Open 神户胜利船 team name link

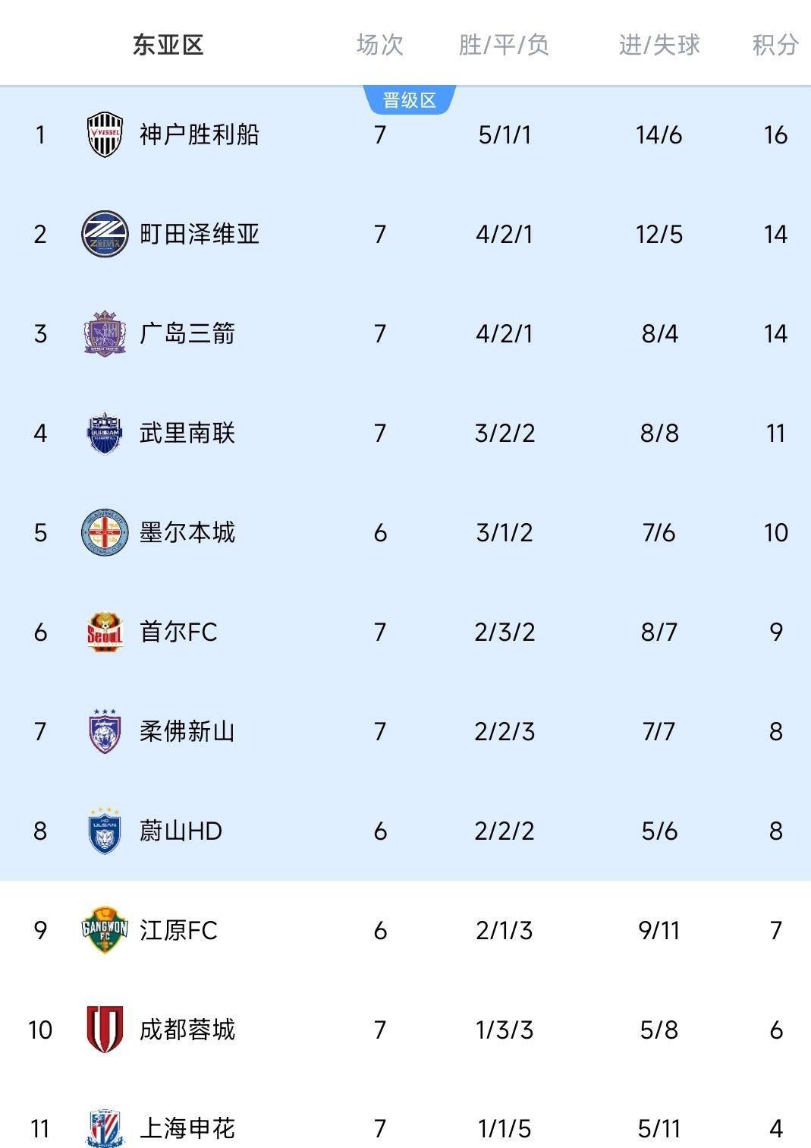pyautogui.click(x=200, y=134)
